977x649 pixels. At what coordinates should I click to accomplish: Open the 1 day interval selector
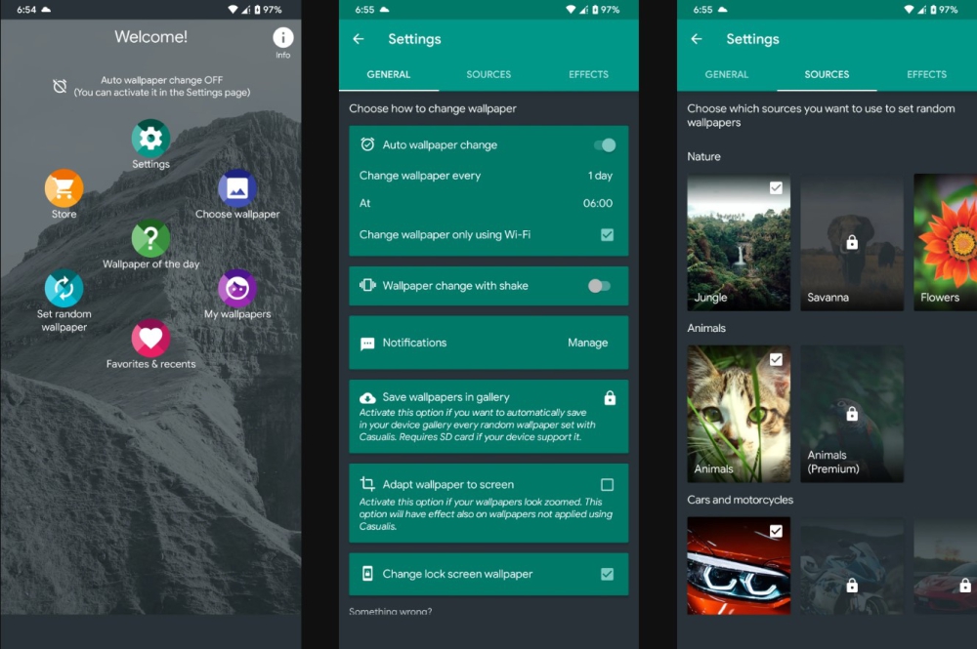[600, 176]
